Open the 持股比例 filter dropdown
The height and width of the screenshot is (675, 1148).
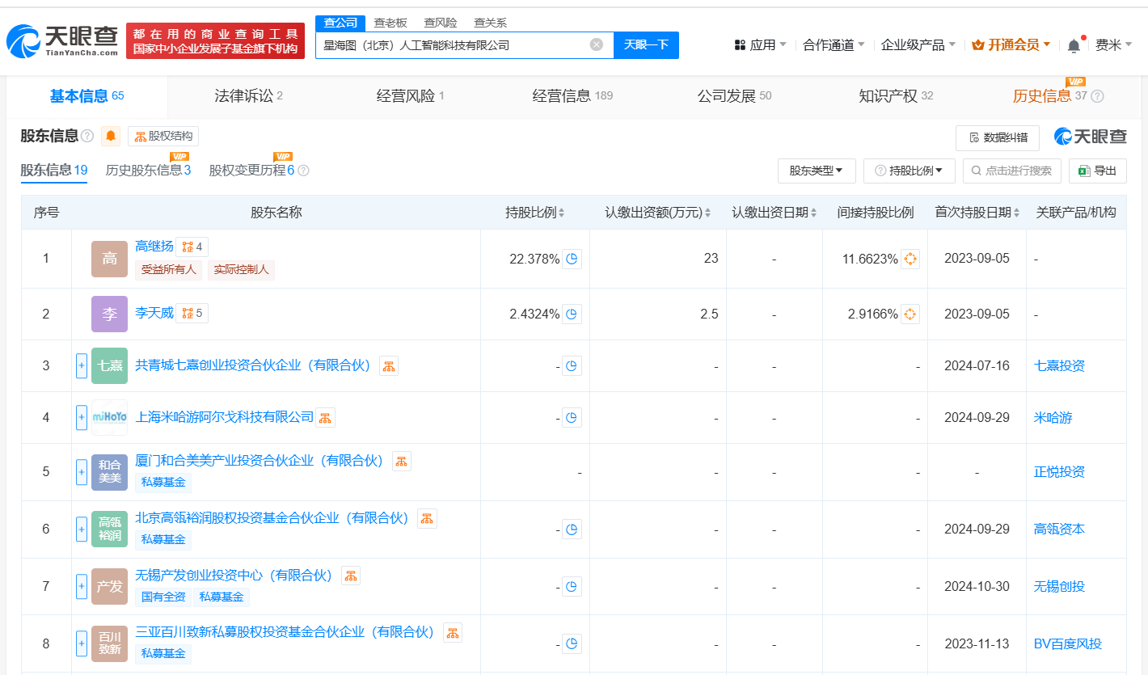(x=909, y=171)
